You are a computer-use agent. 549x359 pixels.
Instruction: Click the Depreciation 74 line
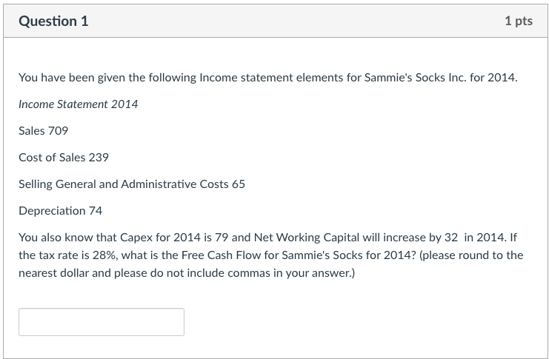60,211
